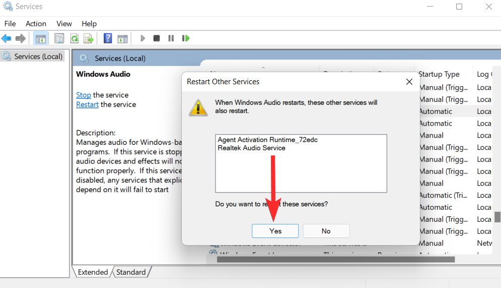Click the vertical scrollbar thumb
501x288 pixels.
click(x=497, y=217)
